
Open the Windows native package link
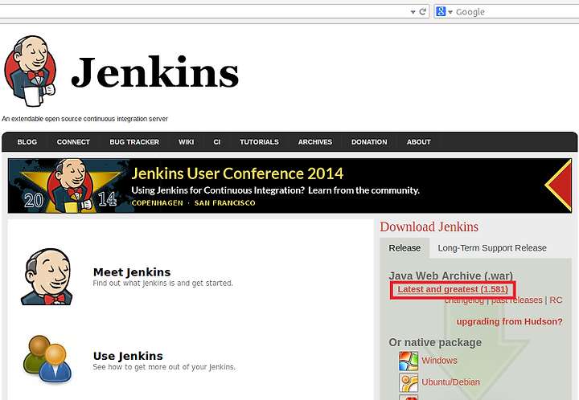point(439,361)
